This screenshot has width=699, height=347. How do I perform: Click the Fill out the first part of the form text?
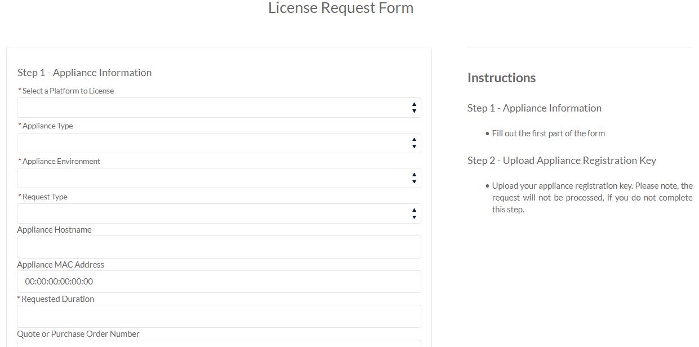point(549,134)
